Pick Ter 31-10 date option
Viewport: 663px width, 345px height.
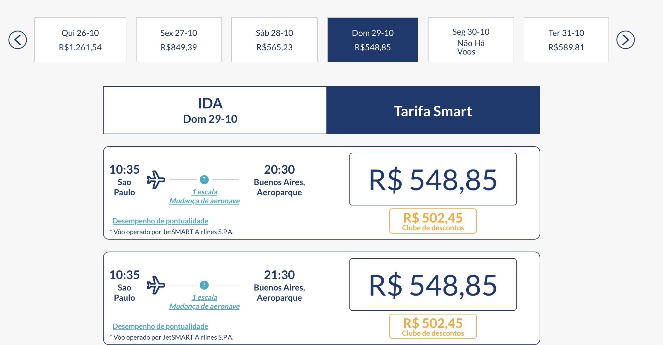pyautogui.click(x=566, y=40)
